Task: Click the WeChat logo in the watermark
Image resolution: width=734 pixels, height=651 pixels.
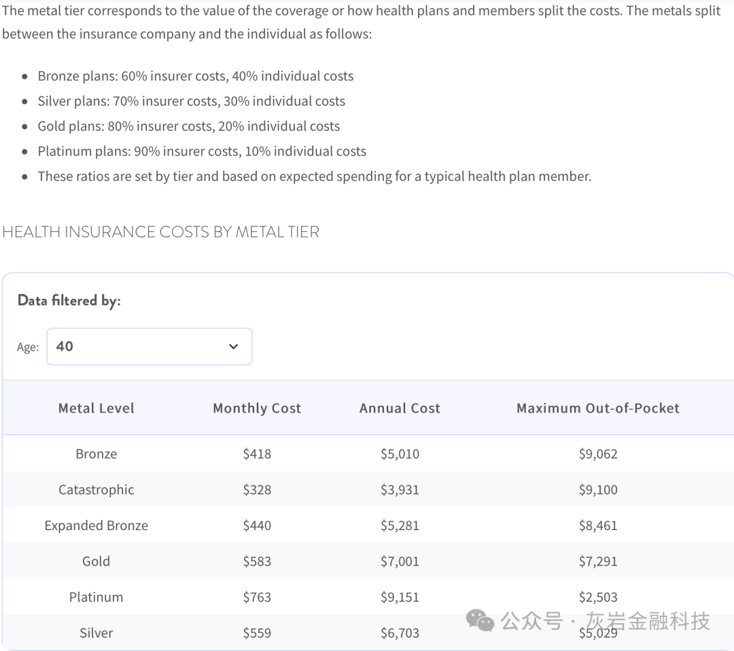Action: [x=481, y=620]
